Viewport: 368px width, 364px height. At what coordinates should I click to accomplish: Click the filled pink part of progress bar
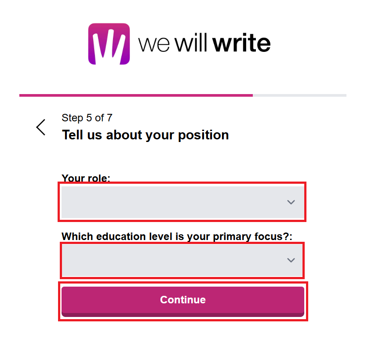point(136,95)
